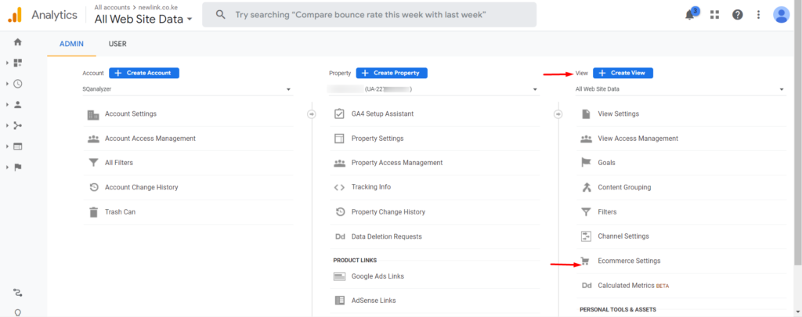
Task: Open Acquisition icon in sidebar
Action: point(18,126)
